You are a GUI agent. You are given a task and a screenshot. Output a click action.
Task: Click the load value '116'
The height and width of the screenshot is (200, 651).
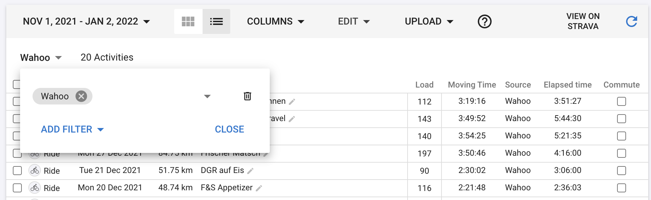pos(425,188)
